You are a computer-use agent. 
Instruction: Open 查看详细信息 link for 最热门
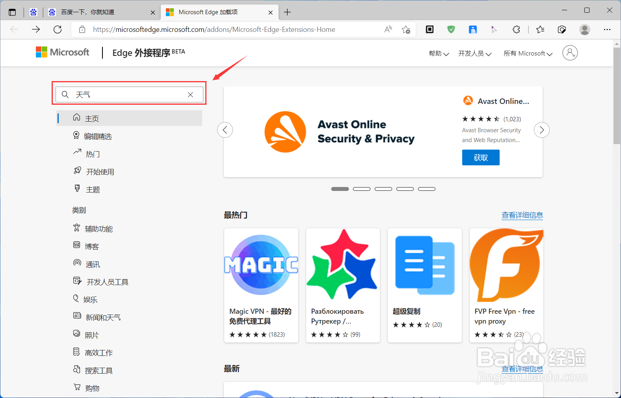point(522,215)
